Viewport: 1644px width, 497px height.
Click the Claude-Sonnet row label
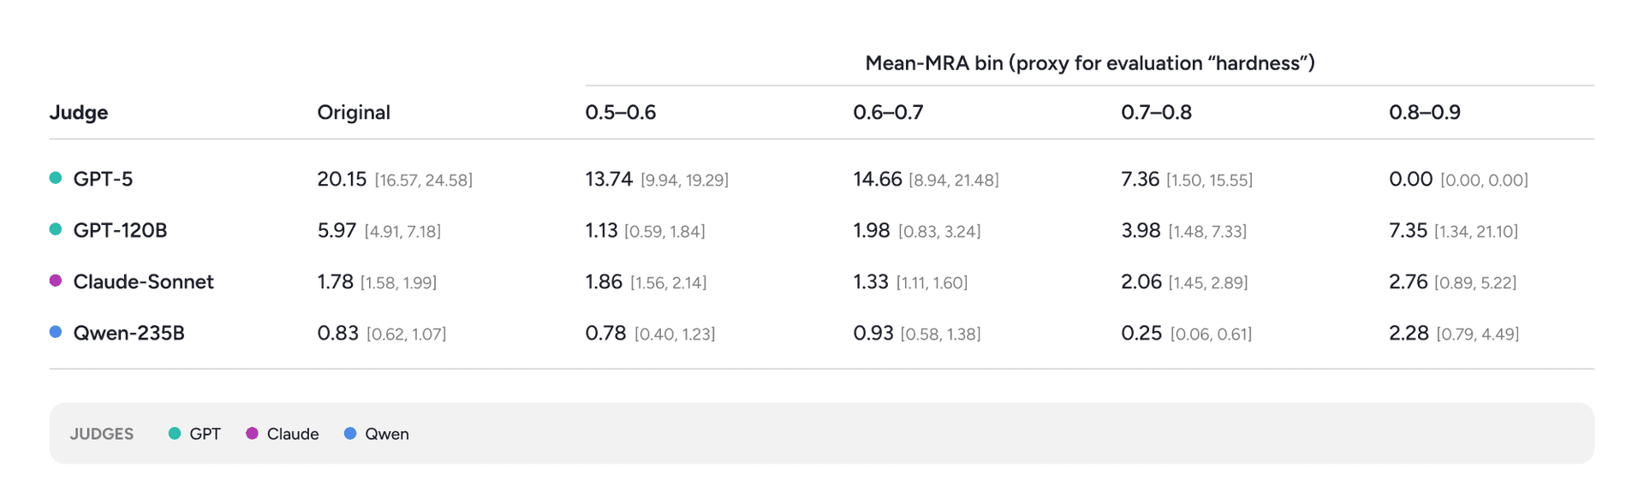(x=144, y=281)
